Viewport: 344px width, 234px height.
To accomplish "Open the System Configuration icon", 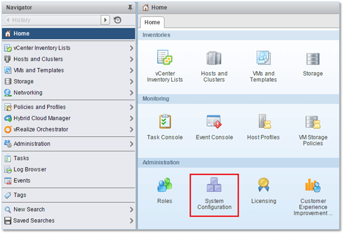I will (214, 185).
